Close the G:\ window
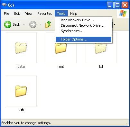Viewport: 130px width, 127px height. (x=125, y=5)
